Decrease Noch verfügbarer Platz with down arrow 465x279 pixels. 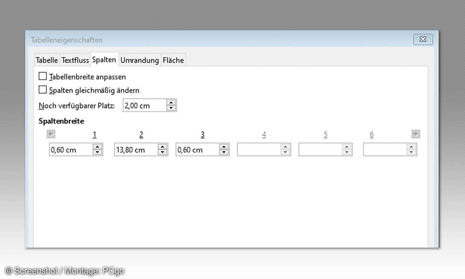tap(171, 108)
